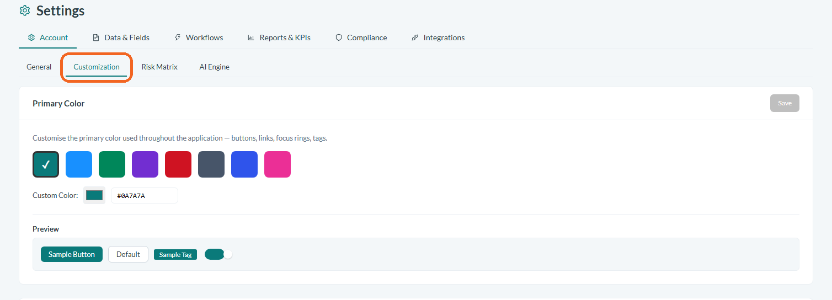The image size is (832, 300).
Task: Toggle the preview switch
Action: pos(218,254)
